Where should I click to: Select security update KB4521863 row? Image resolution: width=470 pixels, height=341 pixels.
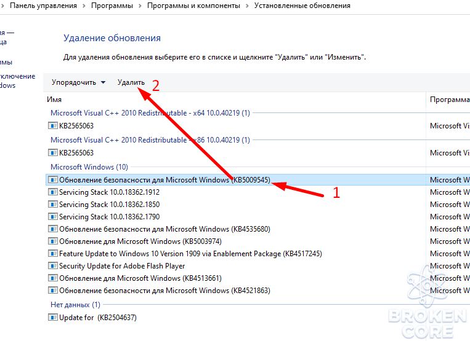click(x=164, y=291)
